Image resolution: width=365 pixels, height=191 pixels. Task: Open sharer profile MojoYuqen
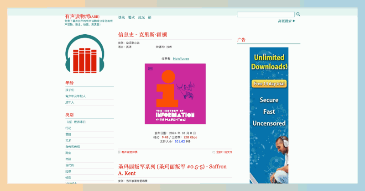tap(181, 59)
